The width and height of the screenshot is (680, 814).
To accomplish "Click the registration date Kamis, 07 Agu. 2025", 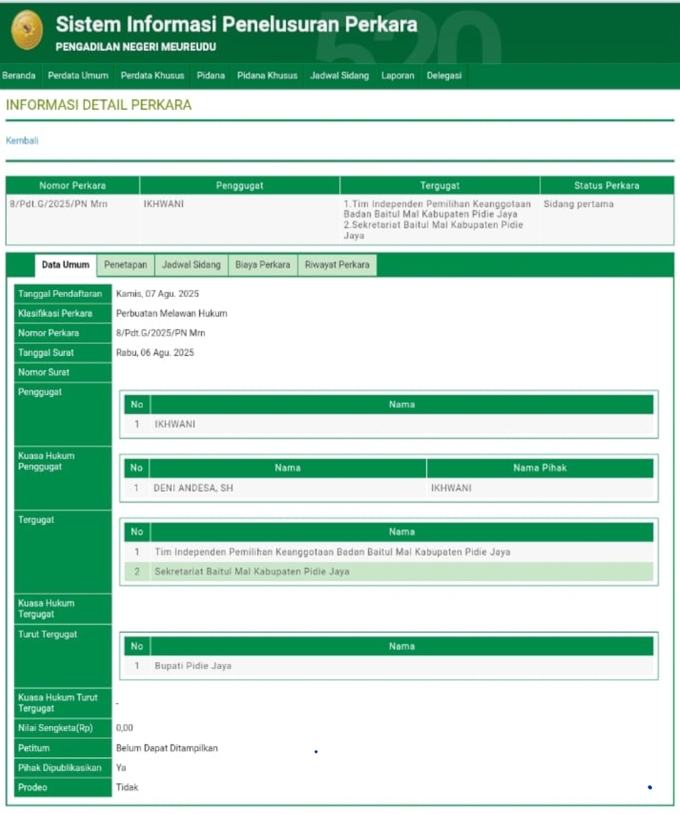I will coord(157,294).
